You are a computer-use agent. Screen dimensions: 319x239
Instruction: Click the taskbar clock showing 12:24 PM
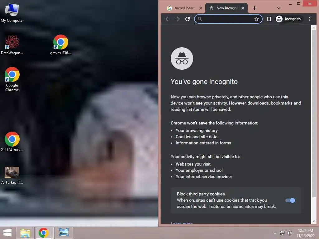click(305, 233)
